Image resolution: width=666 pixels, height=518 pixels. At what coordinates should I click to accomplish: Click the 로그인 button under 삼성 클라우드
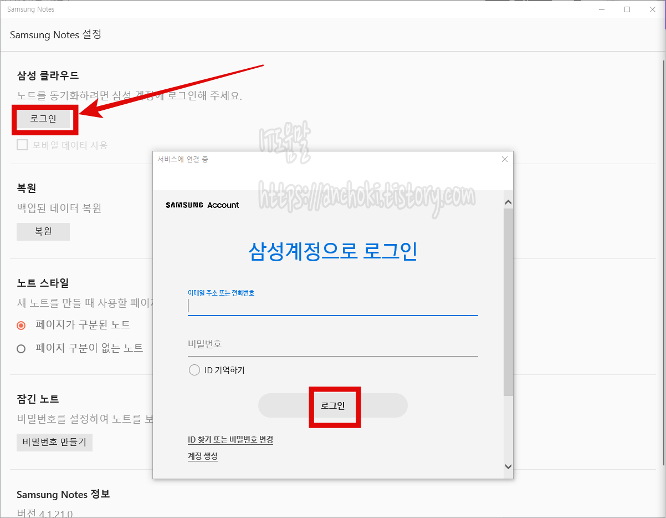coord(44,119)
